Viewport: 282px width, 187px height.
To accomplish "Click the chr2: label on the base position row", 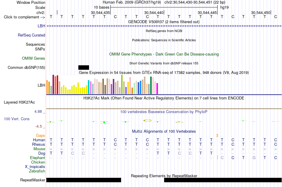I will click(x=41, y=12).
